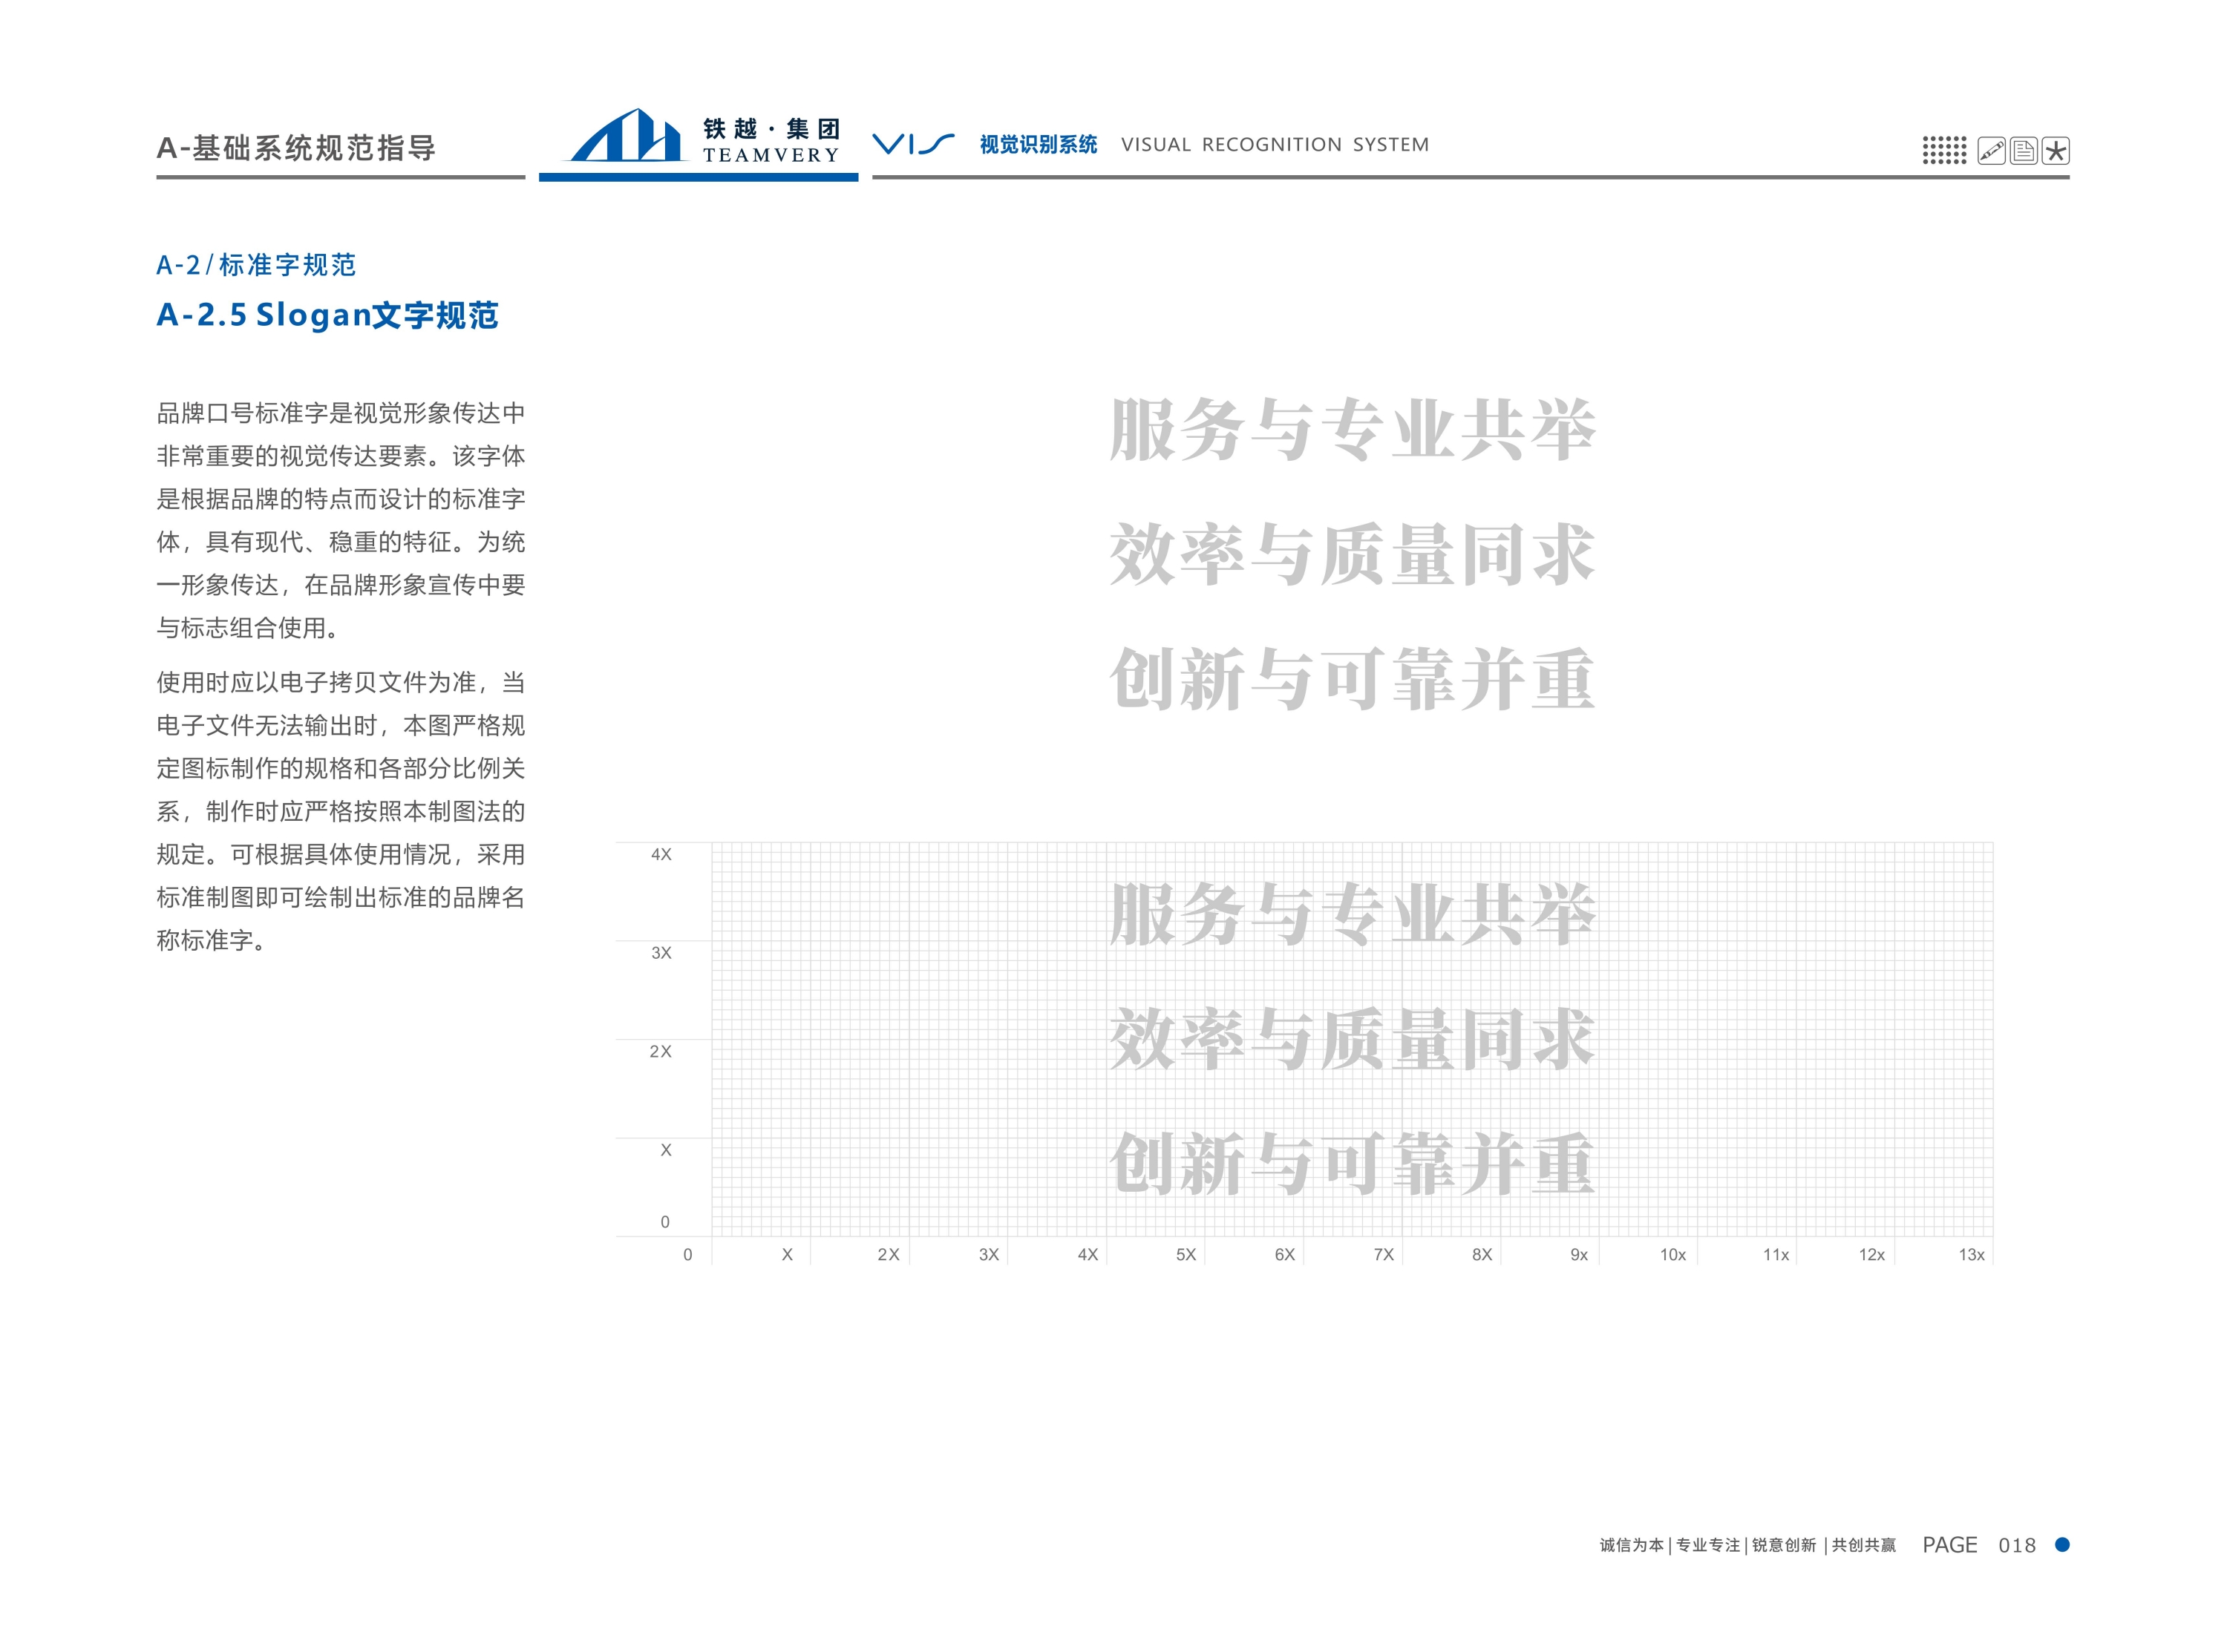Click the A-基础系统规范指导 header title
Image resolution: width=2227 pixels, height=1652 pixels.
click(296, 148)
